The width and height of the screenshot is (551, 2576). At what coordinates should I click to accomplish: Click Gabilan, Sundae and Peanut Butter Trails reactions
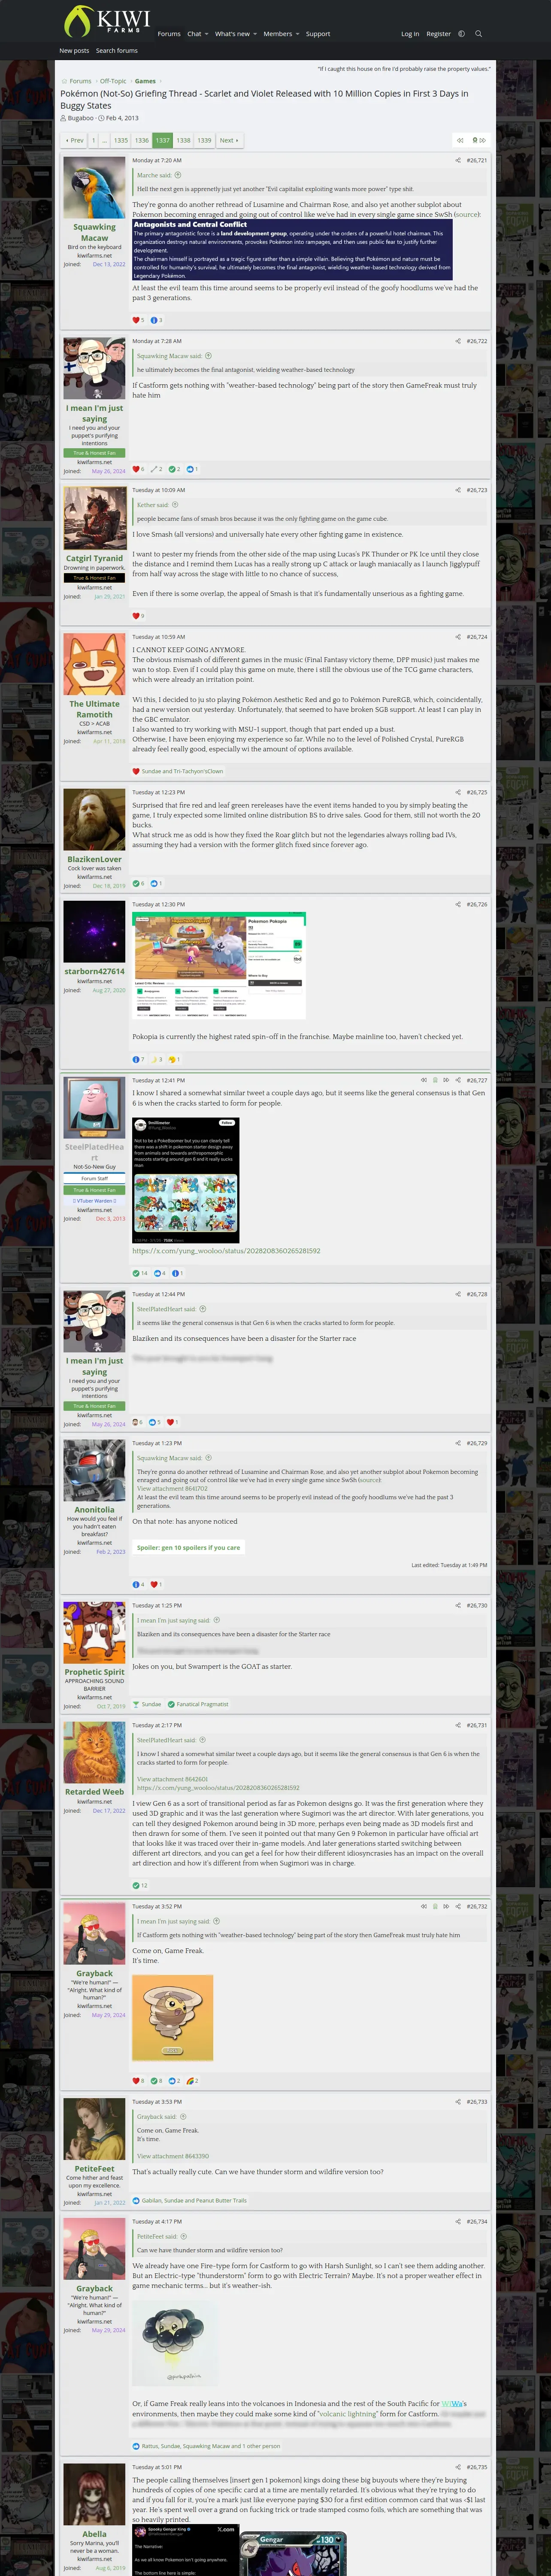point(194,2200)
